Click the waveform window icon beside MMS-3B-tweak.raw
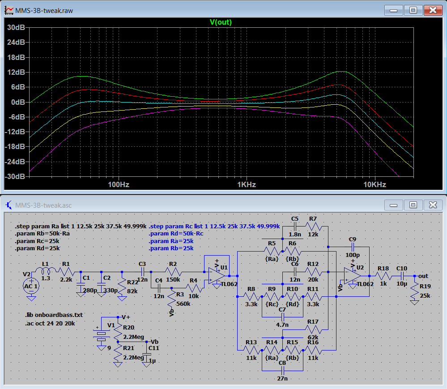The height and width of the screenshot is (389, 447). pos(9,10)
